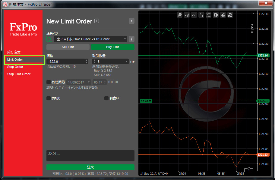Open the T1 timeframe icon
The width and height of the screenshot is (275, 180).
[201, 15]
